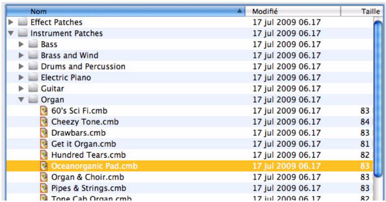Expand the Brass and Wind folder
Viewport: 386px width, 202px height.
21,55
